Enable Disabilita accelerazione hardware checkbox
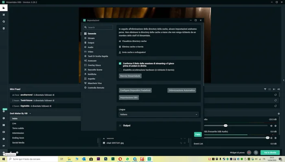The image size is (285, 162). [120, 70]
